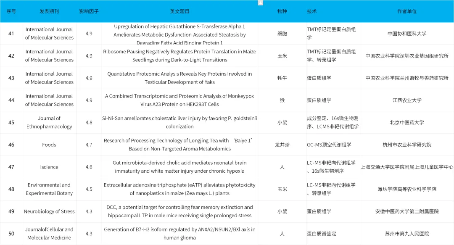
Task: Click impact factor 4.5 cell
Action: pos(89,189)
